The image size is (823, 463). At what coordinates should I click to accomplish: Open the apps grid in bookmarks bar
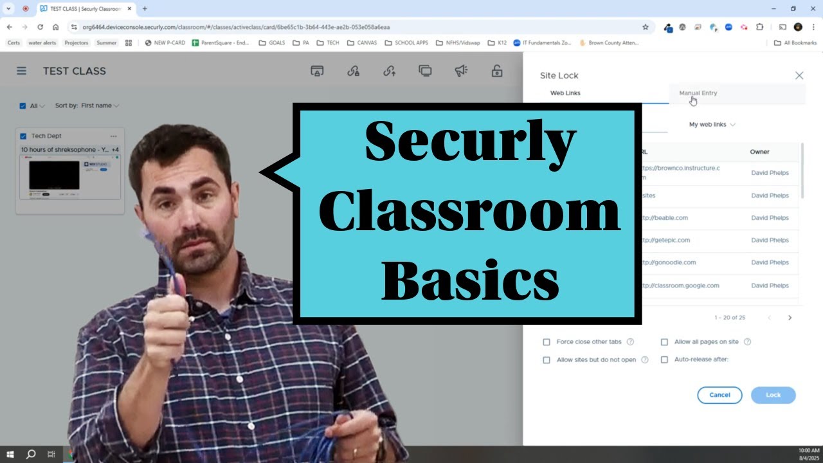point(129,43)
